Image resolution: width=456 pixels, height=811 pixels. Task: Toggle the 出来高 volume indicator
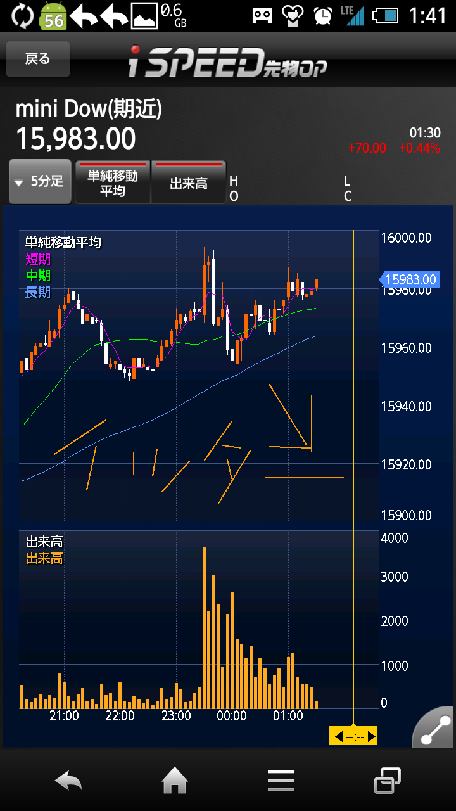tap(189, 182)
